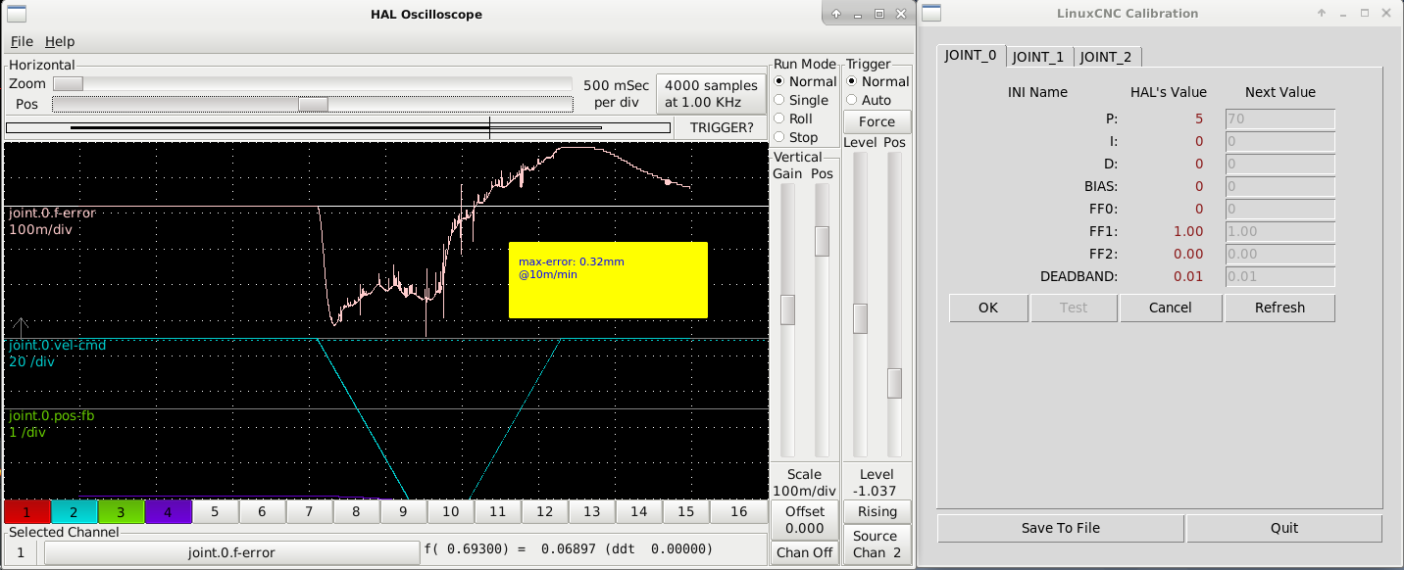
Task: Select Normal in Run Mode
Action: (x=805, y=81)
